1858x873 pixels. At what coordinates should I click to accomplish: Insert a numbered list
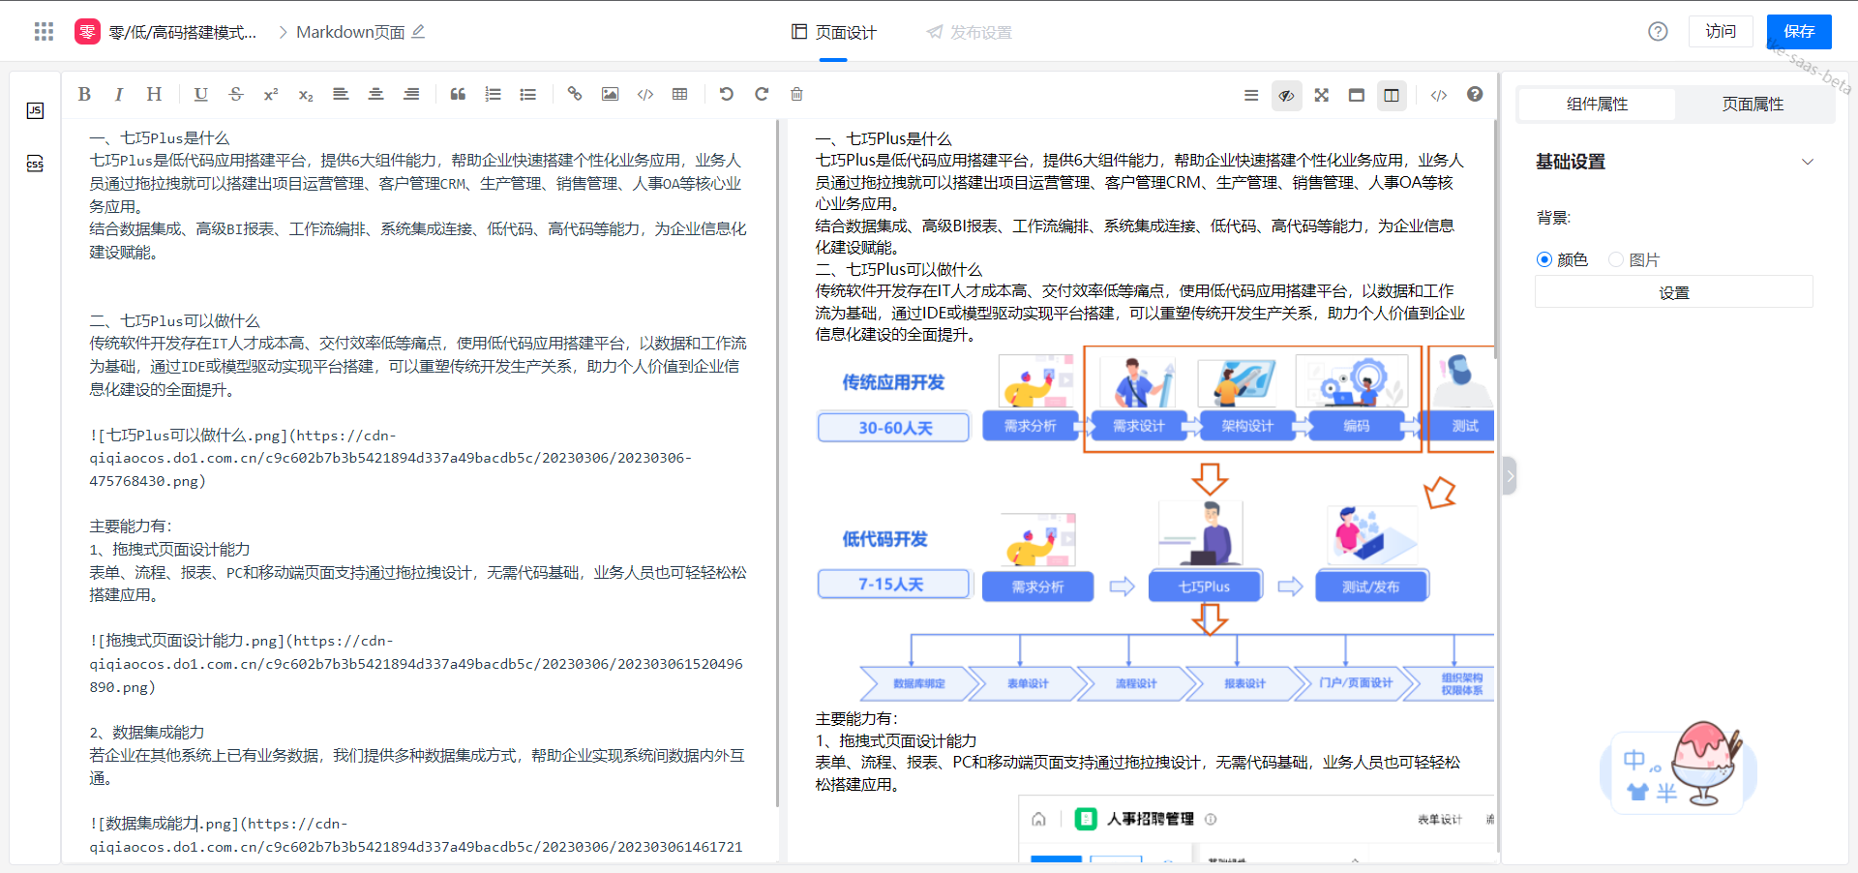[x=493, y=94]
